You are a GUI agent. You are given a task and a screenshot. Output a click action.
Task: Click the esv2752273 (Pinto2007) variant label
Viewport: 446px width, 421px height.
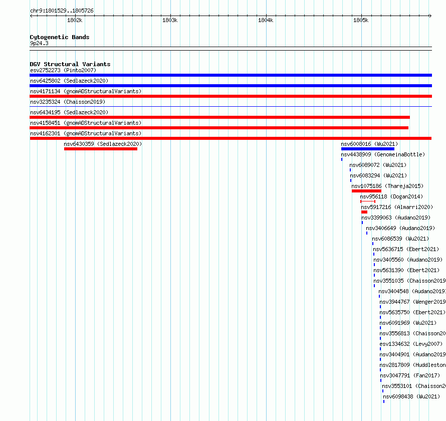tap(63, 70)
